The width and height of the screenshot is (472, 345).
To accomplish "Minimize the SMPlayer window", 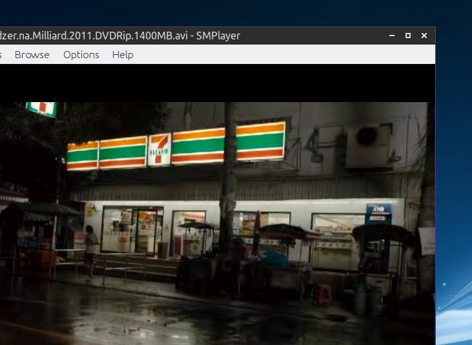I will tap(391, 36).
